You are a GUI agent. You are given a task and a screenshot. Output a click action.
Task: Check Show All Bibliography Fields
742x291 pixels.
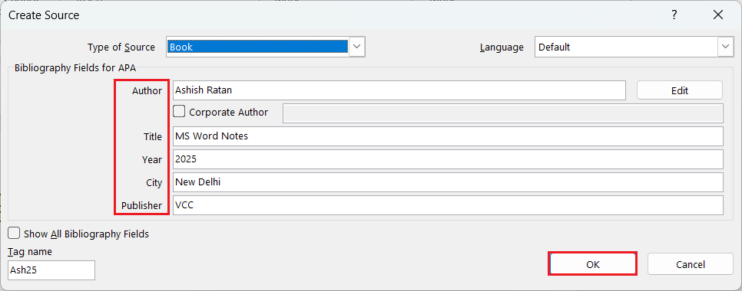[x=14, y=233]
